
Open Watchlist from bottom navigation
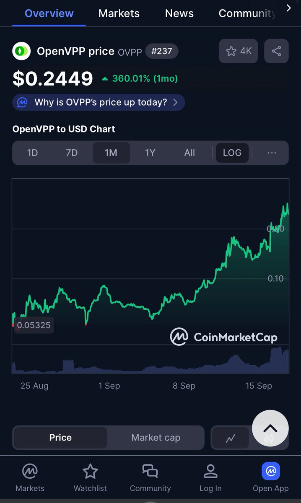(90, 472)
